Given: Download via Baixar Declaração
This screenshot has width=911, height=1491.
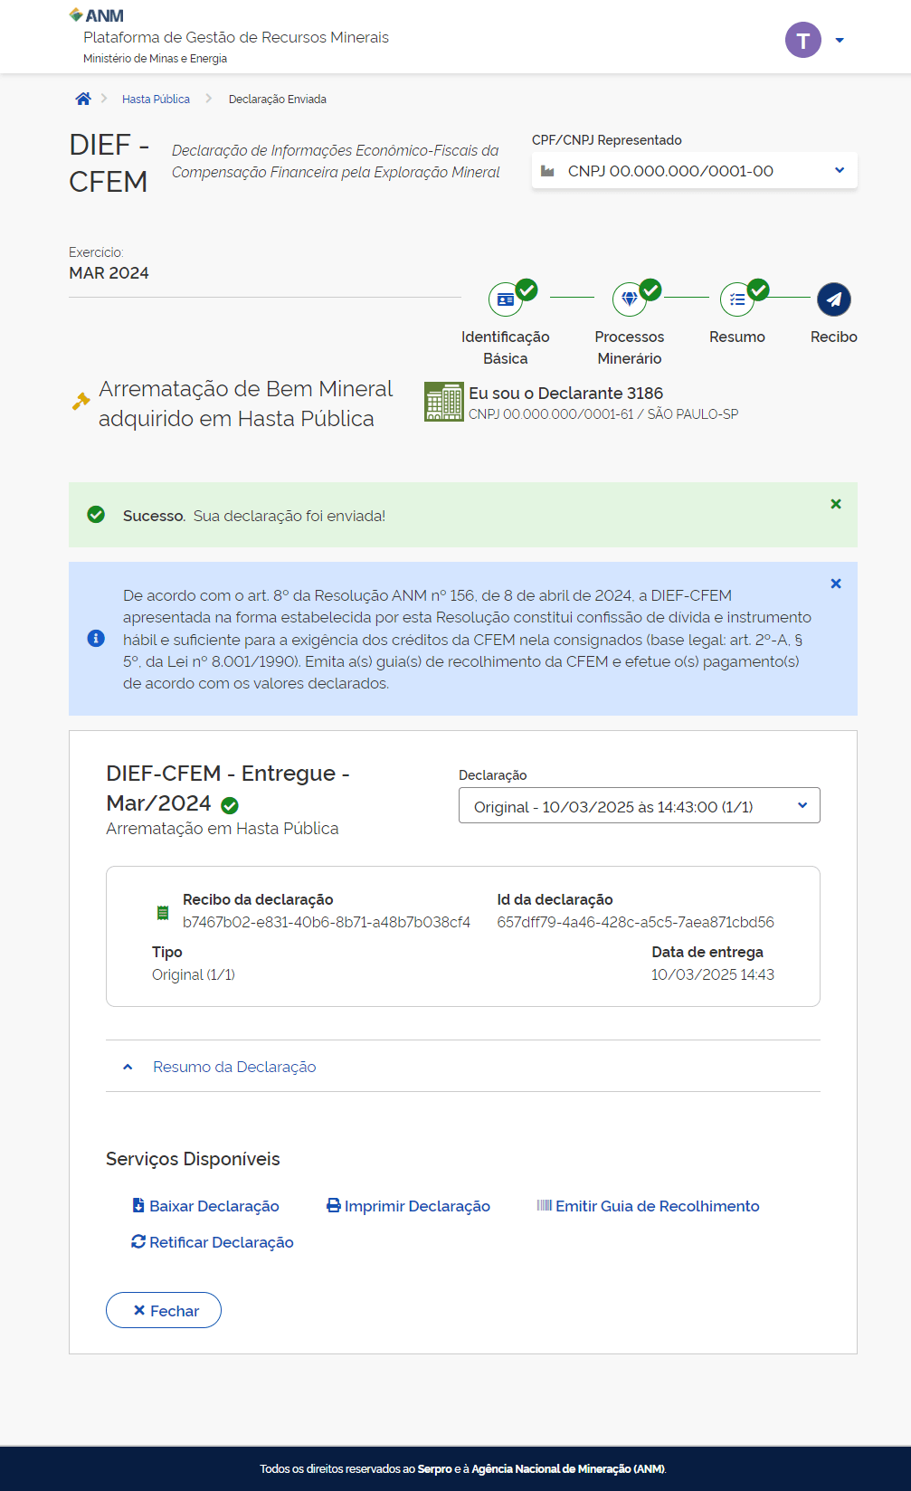Looking at the screenshot, I should point(205,1206).
